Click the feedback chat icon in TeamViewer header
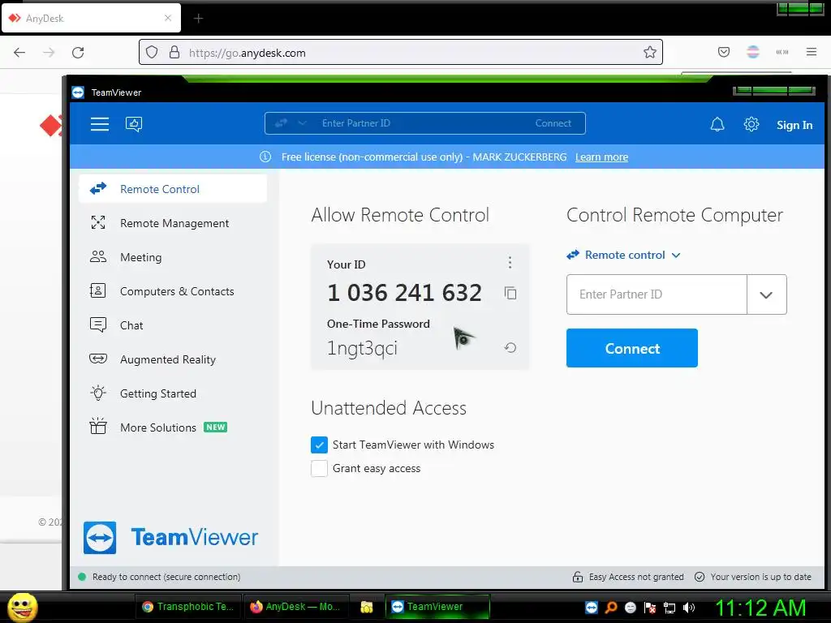Image resolution: width=831 pixels, height=623 pixels. tap(134, 124)
